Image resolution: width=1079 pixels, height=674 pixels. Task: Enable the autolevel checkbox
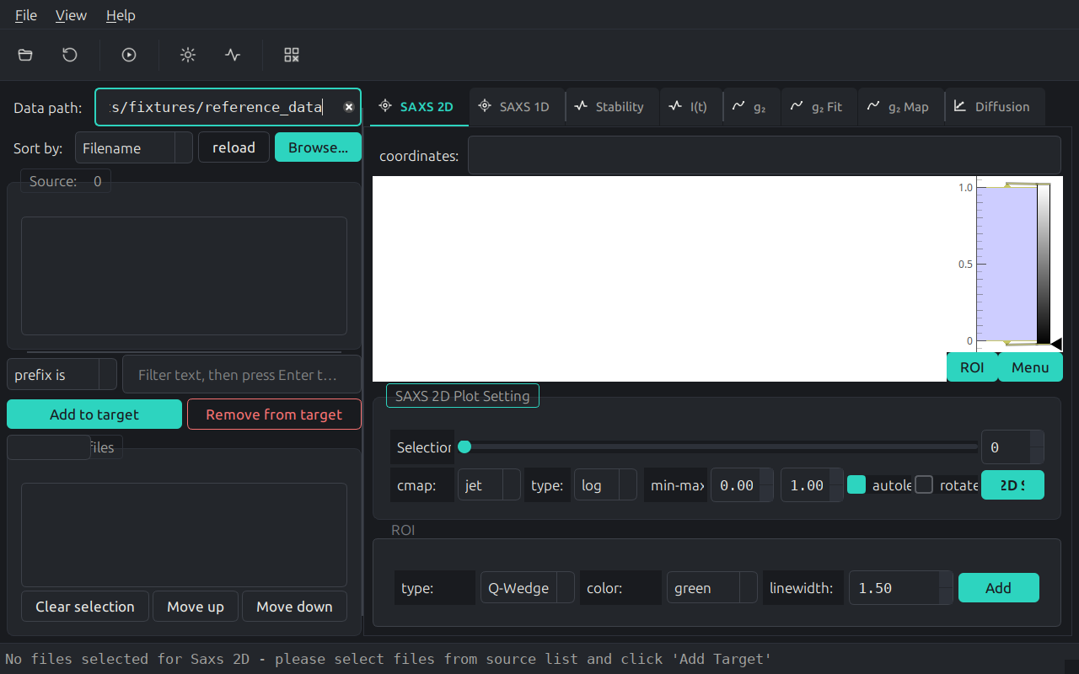(x=856, y=484)
